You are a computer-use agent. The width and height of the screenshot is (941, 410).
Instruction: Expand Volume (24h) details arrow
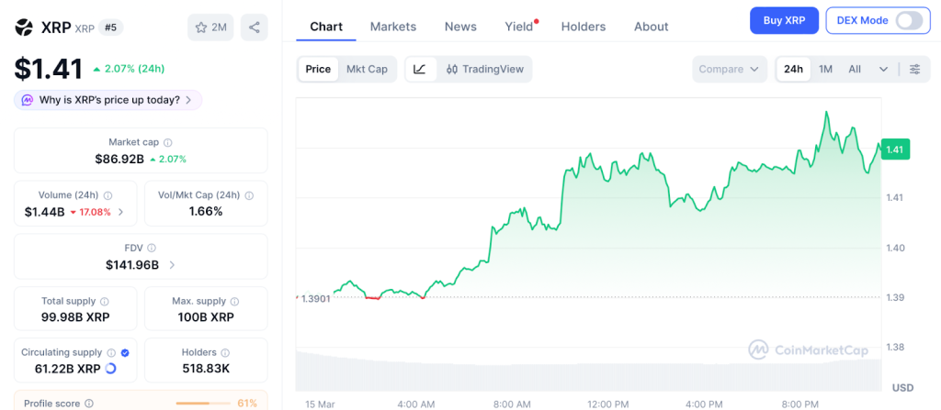(121, 212)
